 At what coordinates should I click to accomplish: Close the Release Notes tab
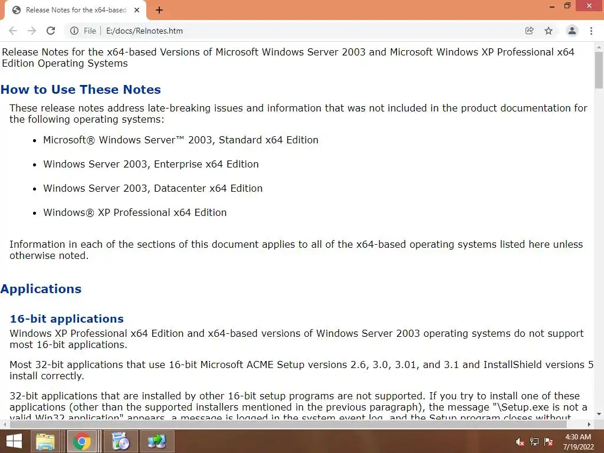pos(137,10)
